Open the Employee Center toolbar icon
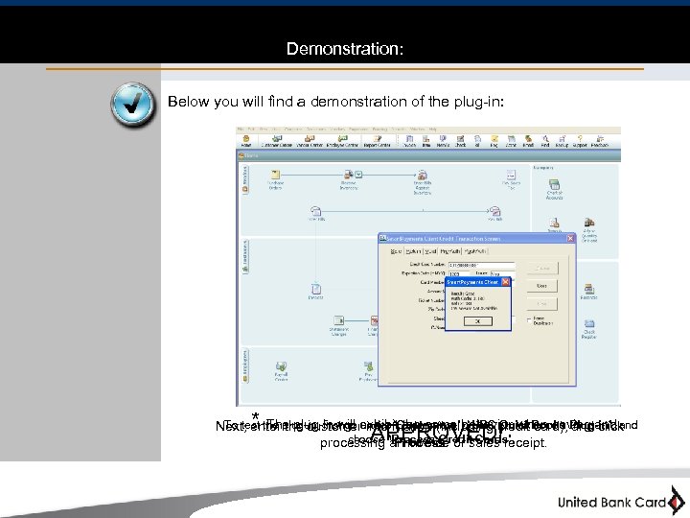Screen dimensions: 690x518 tap(342, 141)
